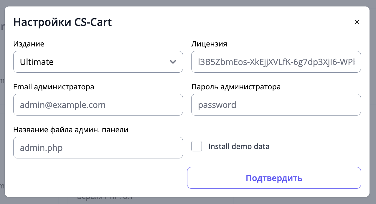Click the "Настройки CS-Cart" dialog heading
Viewport: 376px width, 204px height.
pos(62,22)
